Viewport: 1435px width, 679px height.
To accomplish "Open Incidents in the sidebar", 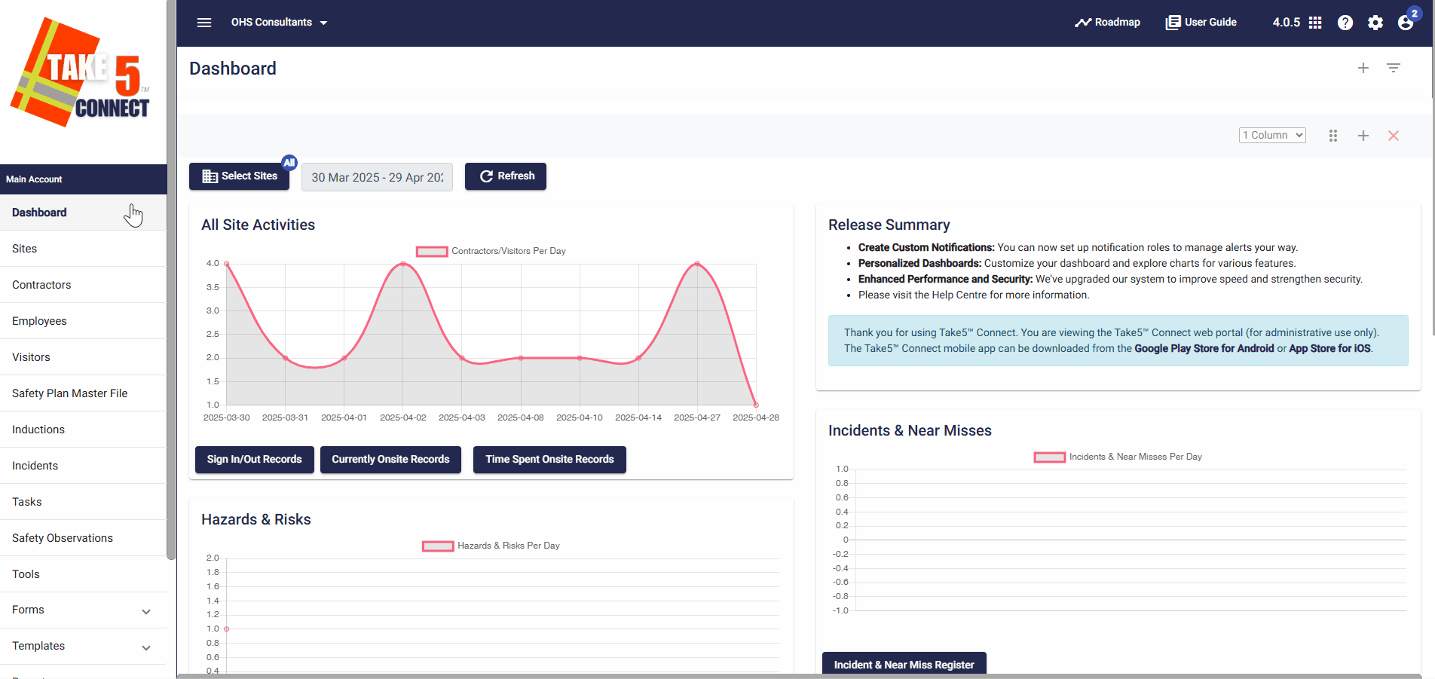I will [83, 466].
